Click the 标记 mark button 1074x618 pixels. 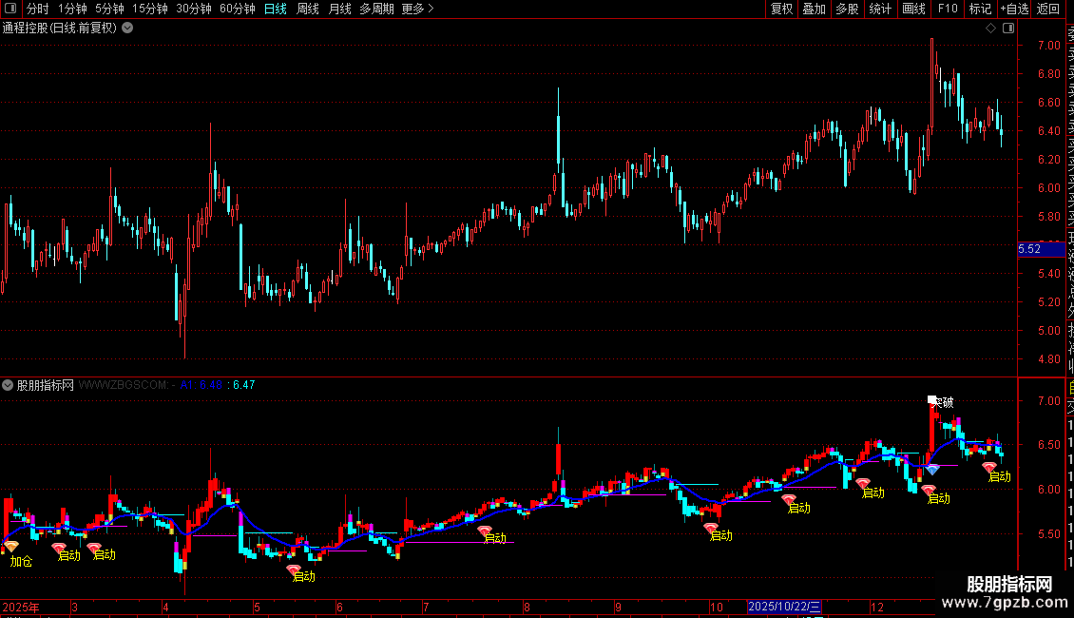click(x=980, y=9)
